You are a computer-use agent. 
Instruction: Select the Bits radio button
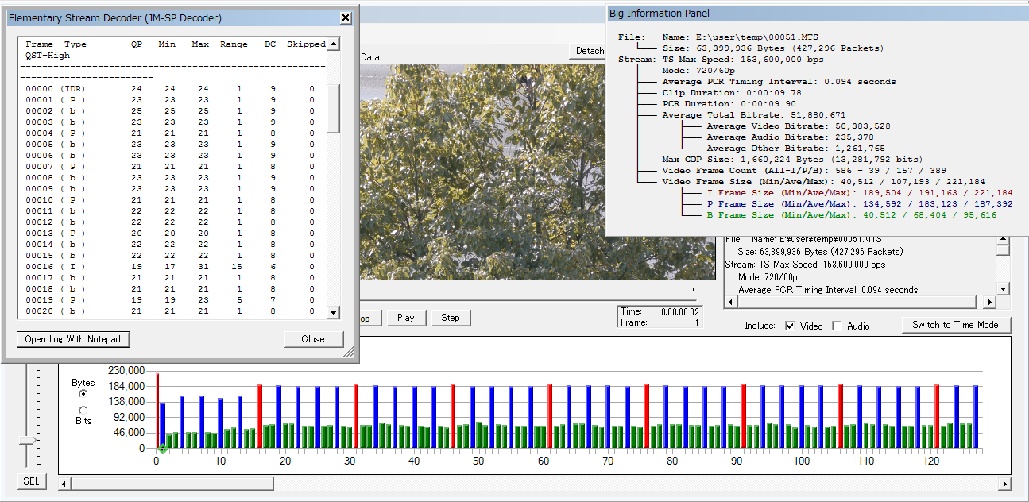83,410
